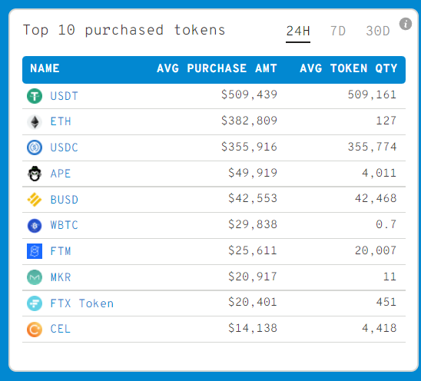This screenshot has width=421, height=381.
Task: Switch to the 30D timeframe tab
Action: tap(378, 31)
